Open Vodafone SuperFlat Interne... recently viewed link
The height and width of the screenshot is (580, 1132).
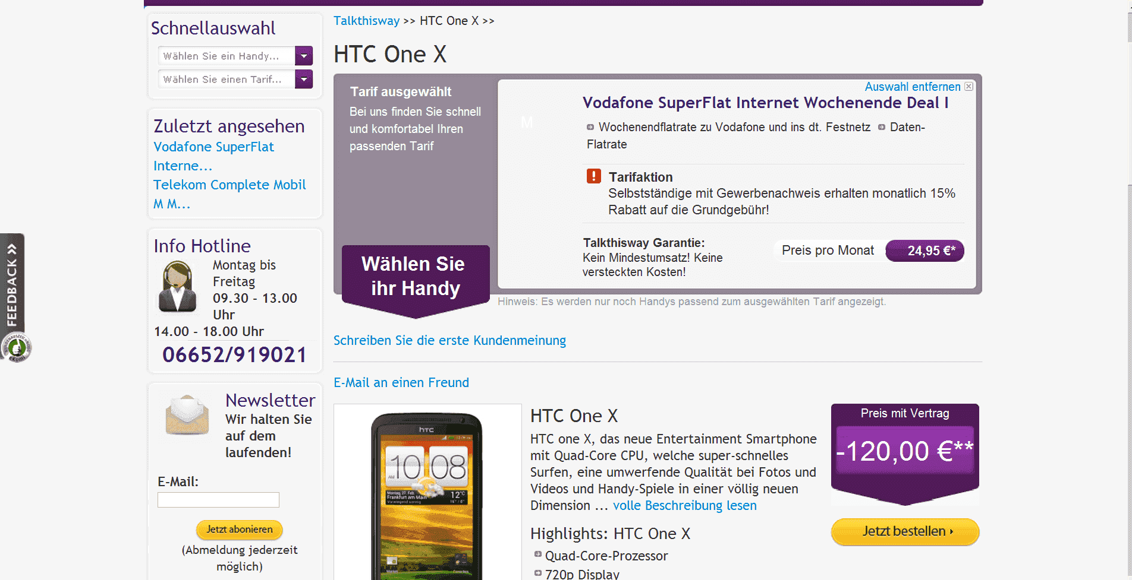click(213, 156)
